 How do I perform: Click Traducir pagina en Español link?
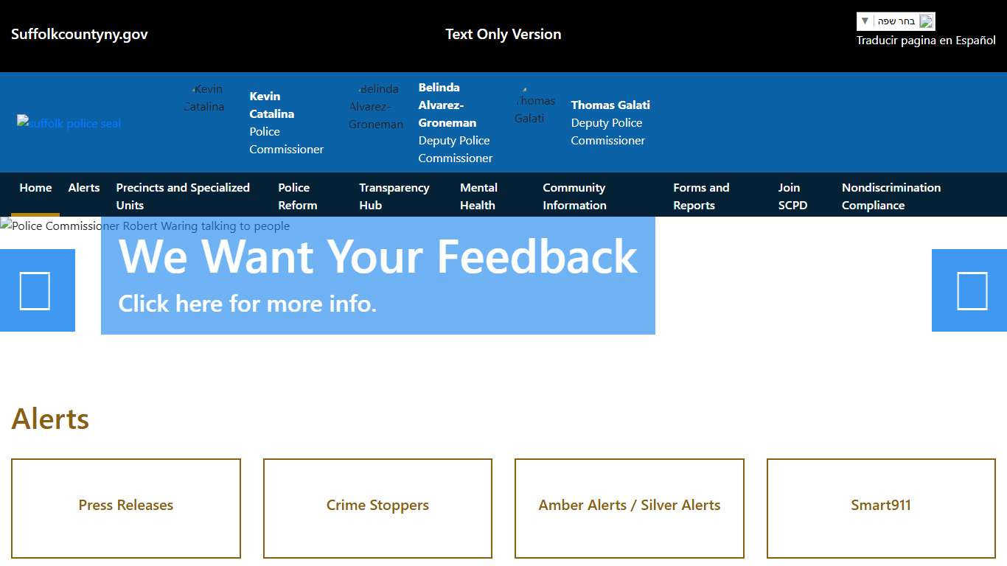pyautogui.click(x=925, y=41)
